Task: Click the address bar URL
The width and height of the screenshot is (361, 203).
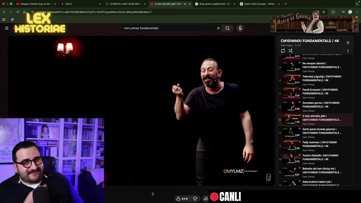Action: click(94, 12)
